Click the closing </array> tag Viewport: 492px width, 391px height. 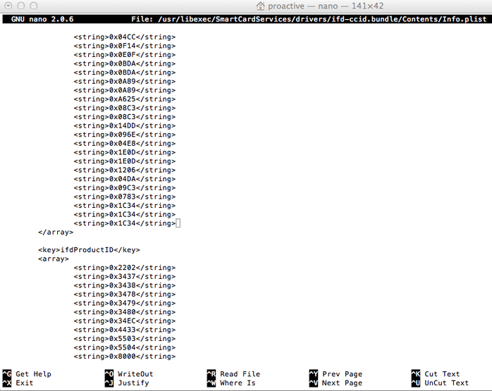coord(56,232)
